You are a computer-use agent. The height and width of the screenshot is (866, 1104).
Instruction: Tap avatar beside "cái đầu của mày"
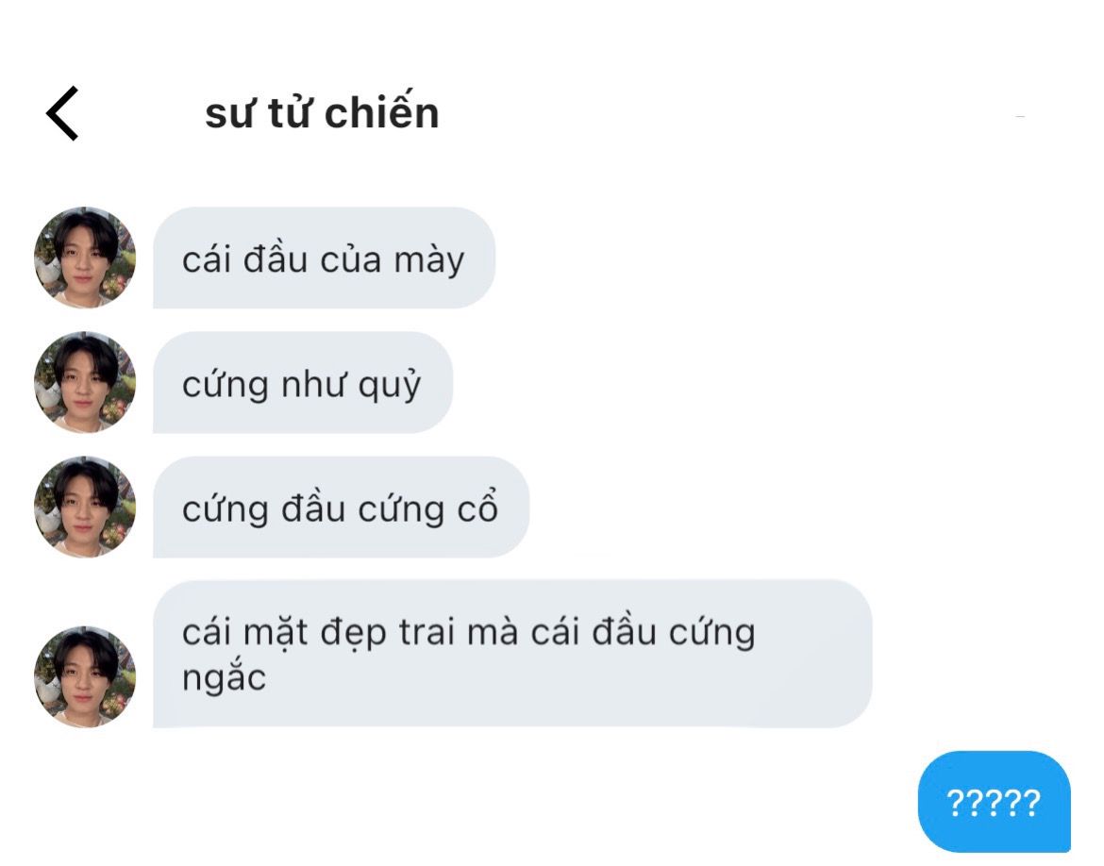click(85, 258)
